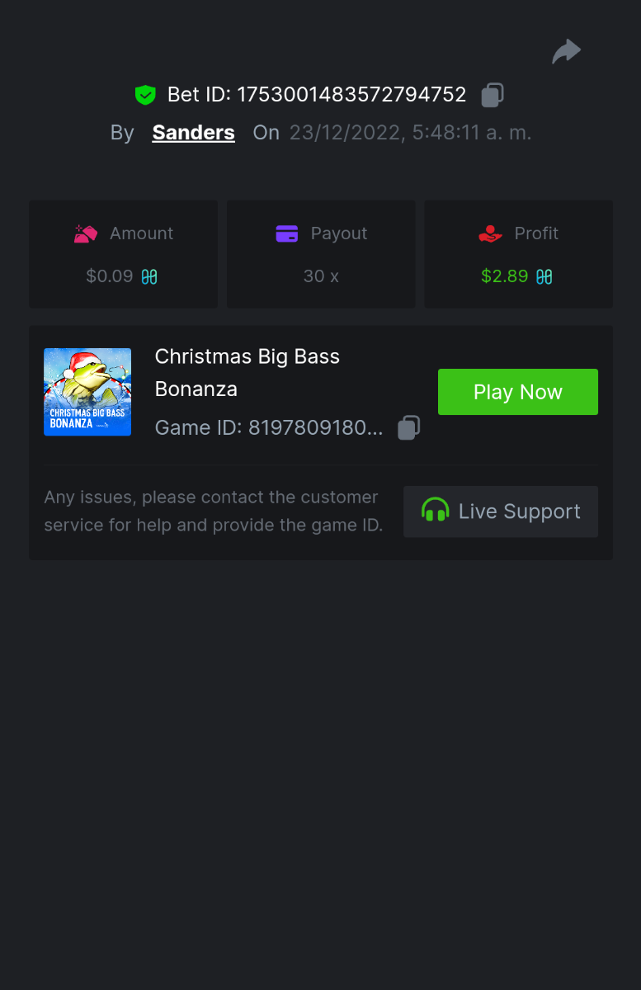
Task: Click the green headset support icon
Action: 435,511
